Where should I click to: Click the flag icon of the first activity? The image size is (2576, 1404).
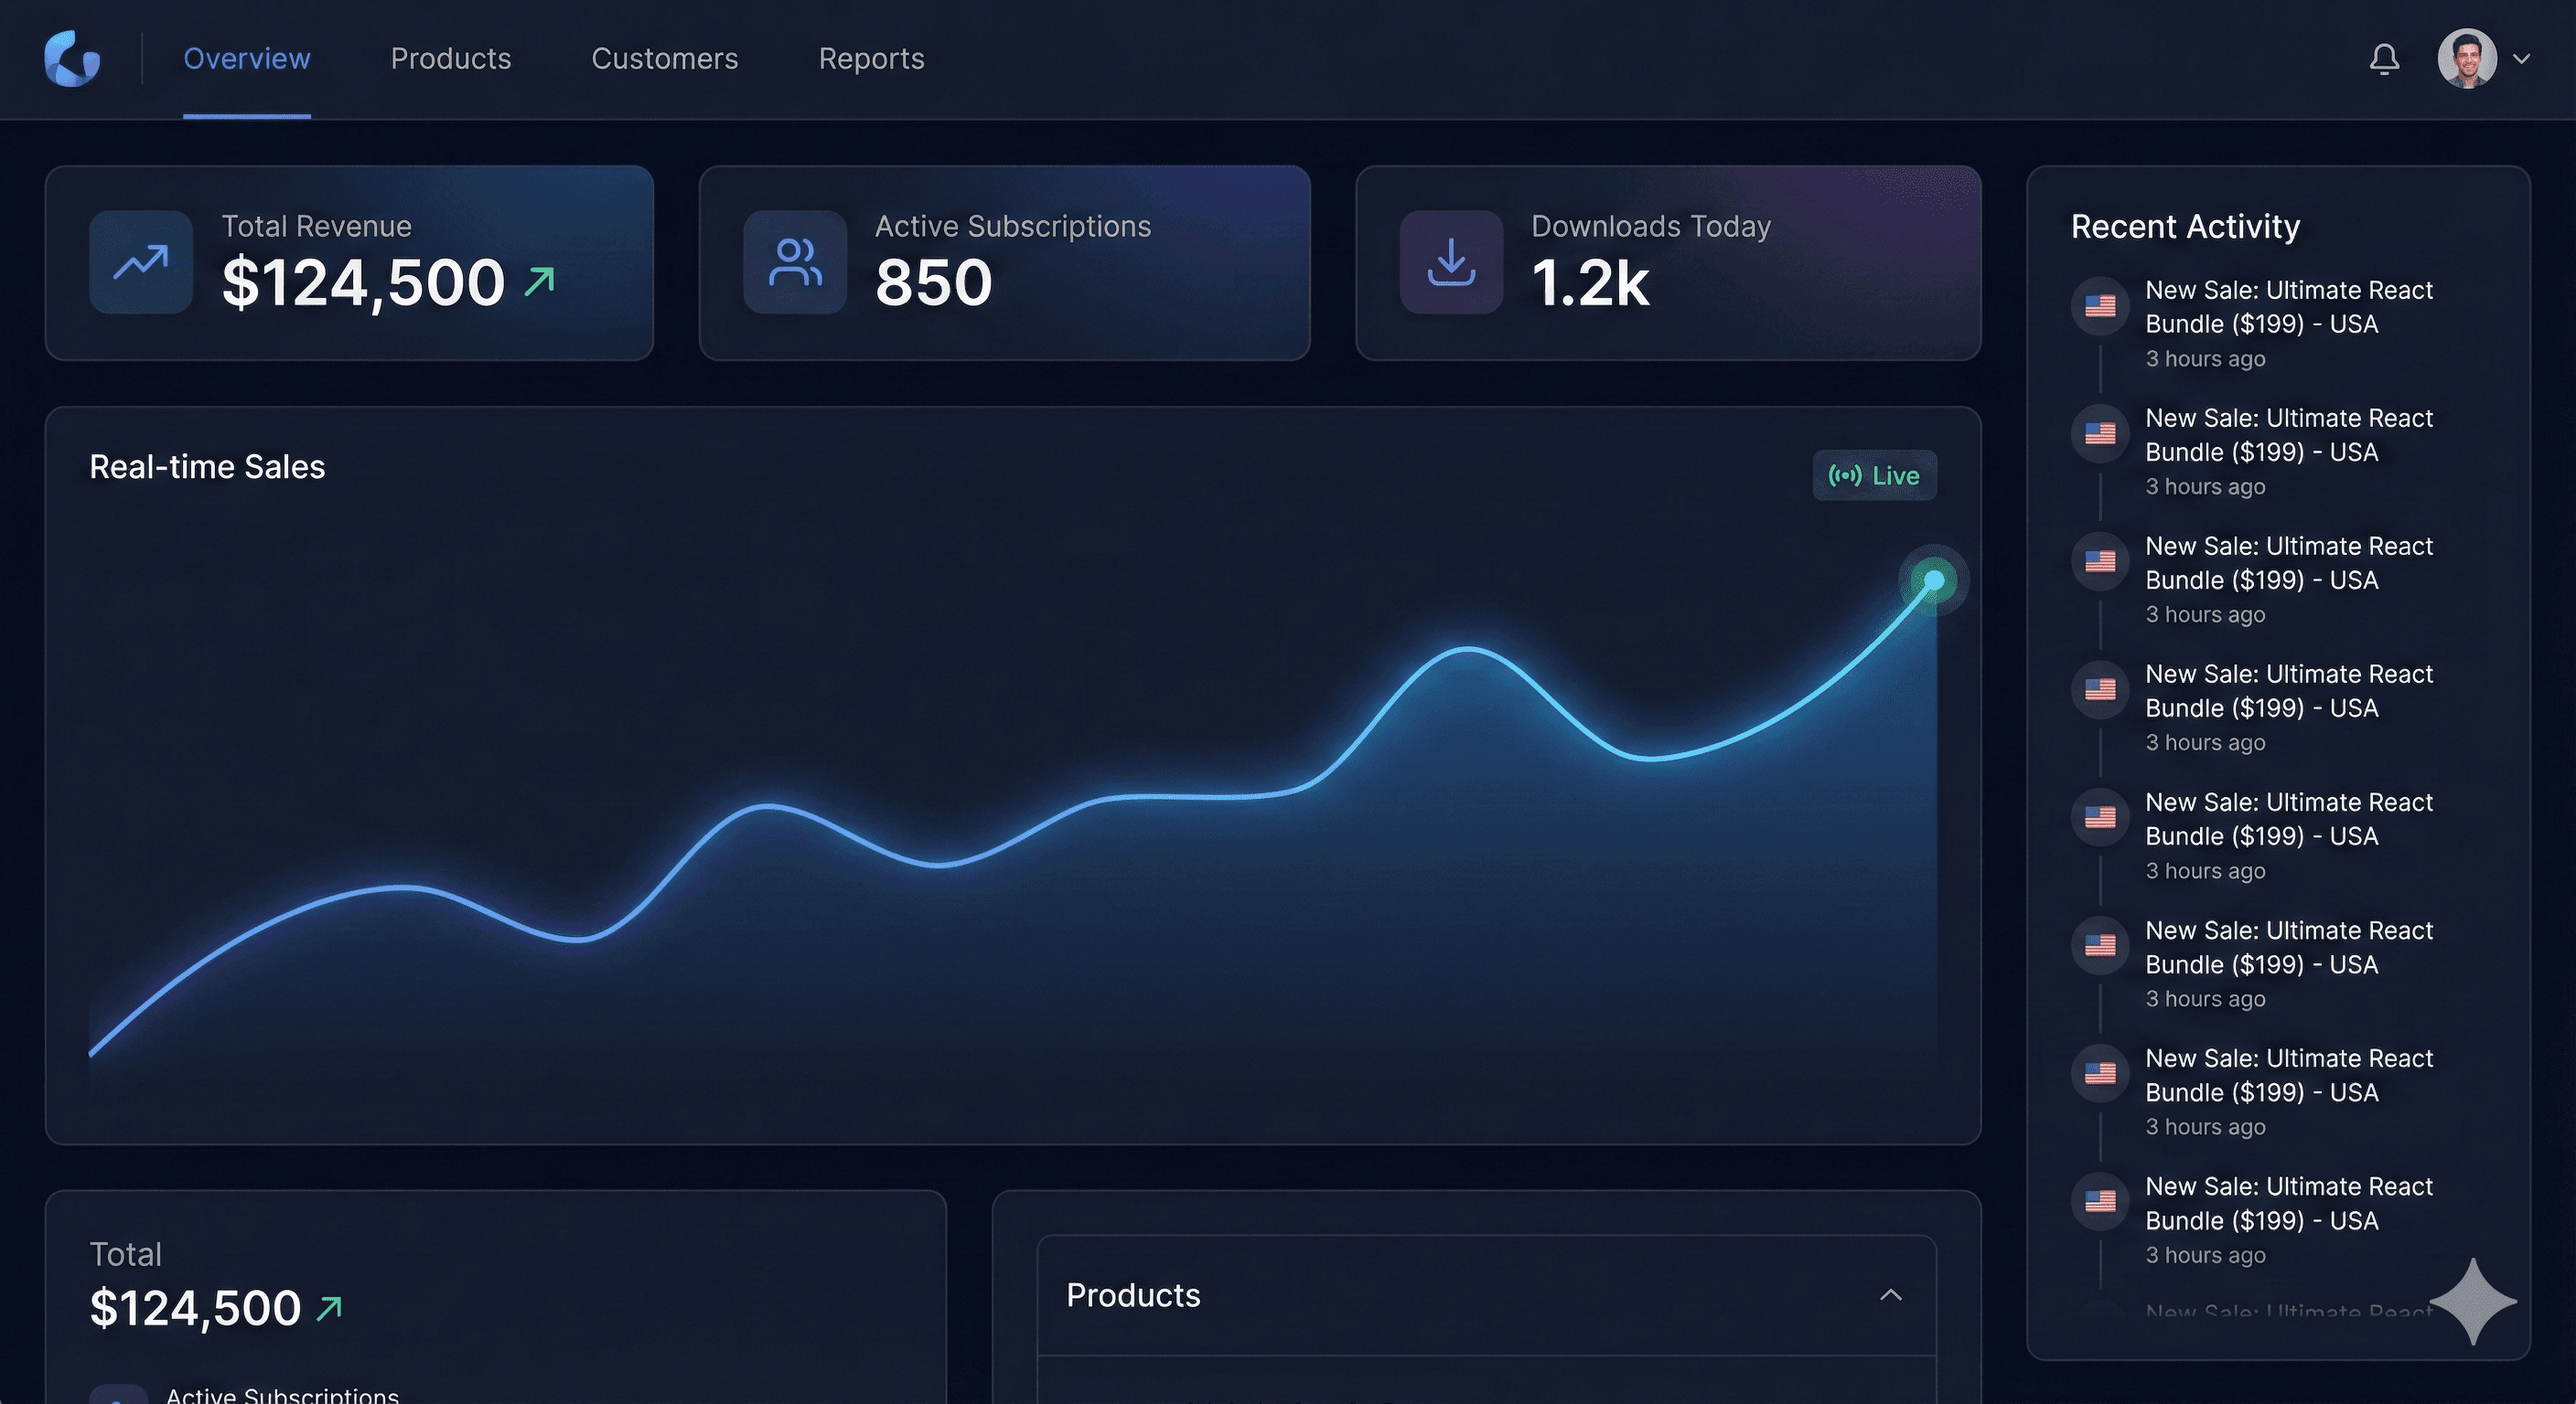click(x=2100, y=306)
